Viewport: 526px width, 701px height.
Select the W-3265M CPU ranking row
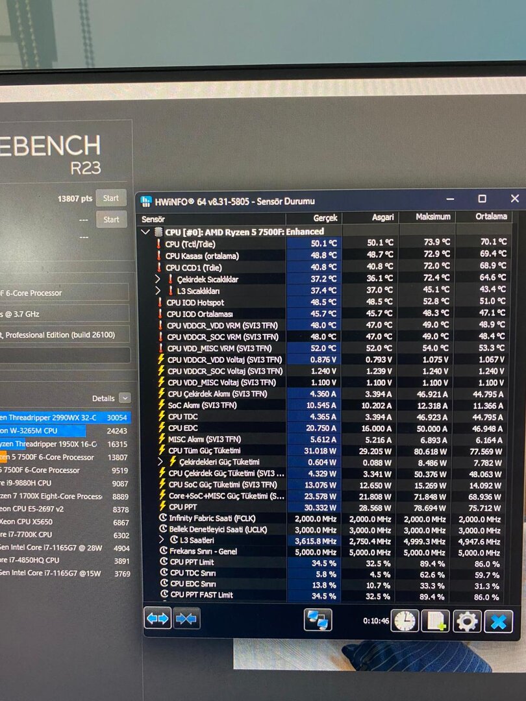pos(66,430)
